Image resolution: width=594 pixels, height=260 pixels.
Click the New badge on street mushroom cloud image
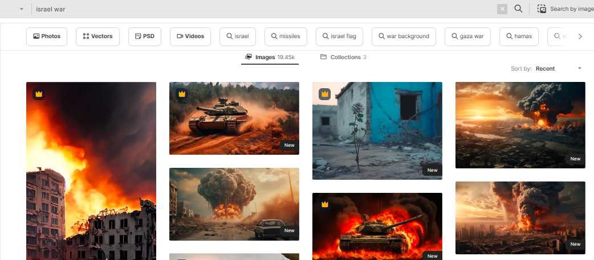[290, 230]
